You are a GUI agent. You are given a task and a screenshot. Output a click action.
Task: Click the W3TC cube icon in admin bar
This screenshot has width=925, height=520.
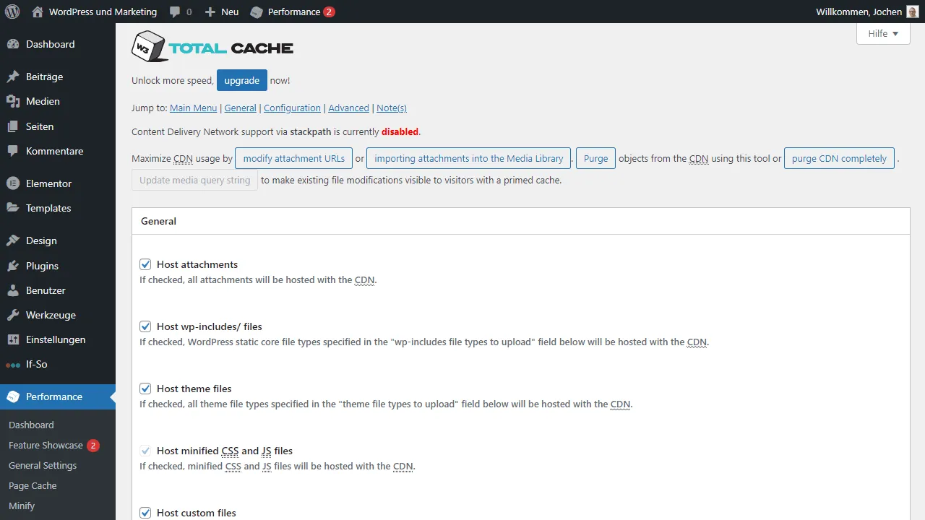point(256,12)
